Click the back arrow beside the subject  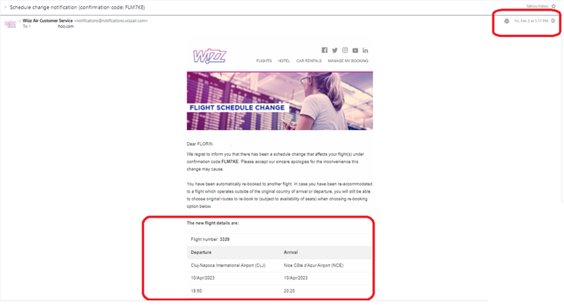[4, 7]
